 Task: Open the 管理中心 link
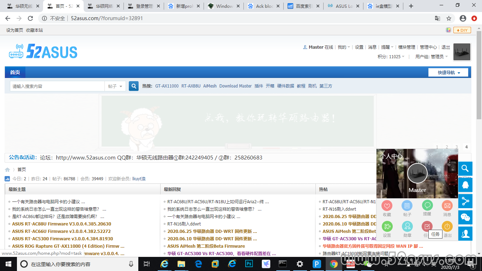point(428,47)
